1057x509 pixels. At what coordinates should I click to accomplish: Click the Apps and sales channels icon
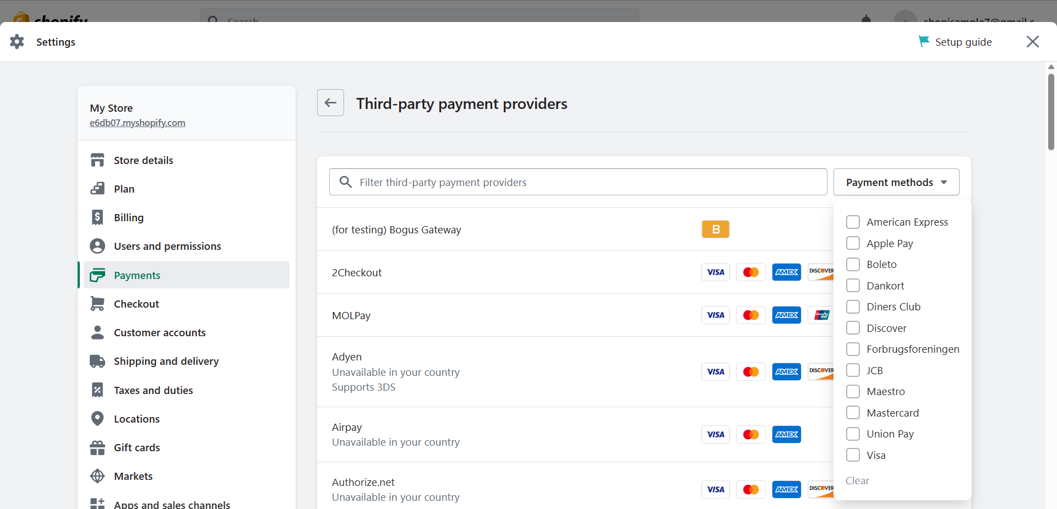(x=97, y=504)
